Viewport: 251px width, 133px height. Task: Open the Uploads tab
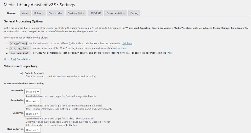tap(39, 13)
